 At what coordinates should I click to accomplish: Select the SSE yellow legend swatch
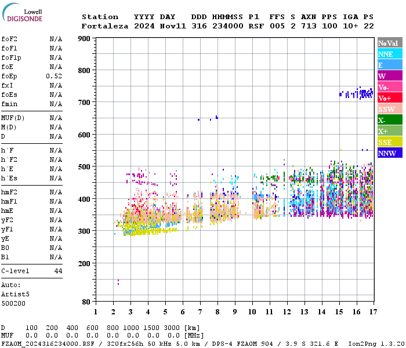tap(390, 142)
